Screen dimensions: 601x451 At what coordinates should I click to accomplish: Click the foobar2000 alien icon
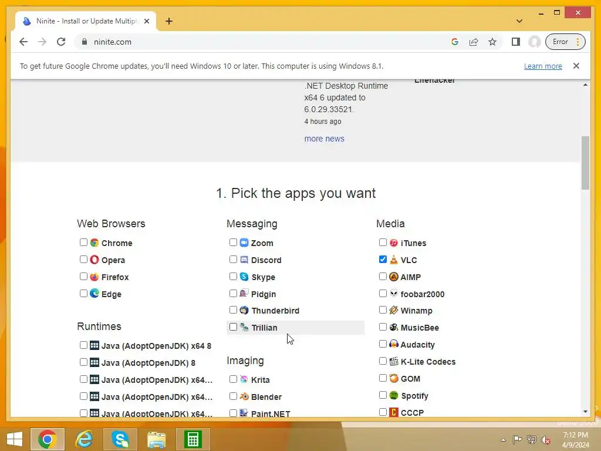click(394, 294)
